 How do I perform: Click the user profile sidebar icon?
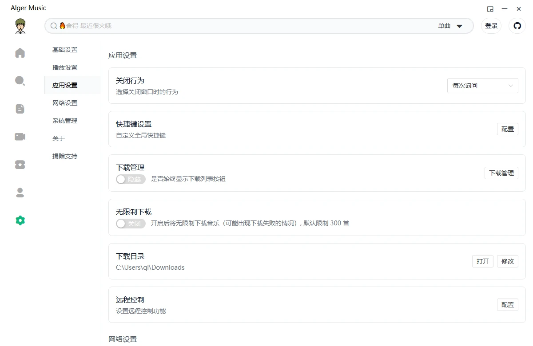[20, 193]
